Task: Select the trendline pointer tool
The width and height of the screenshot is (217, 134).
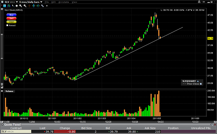Action: 13,6
